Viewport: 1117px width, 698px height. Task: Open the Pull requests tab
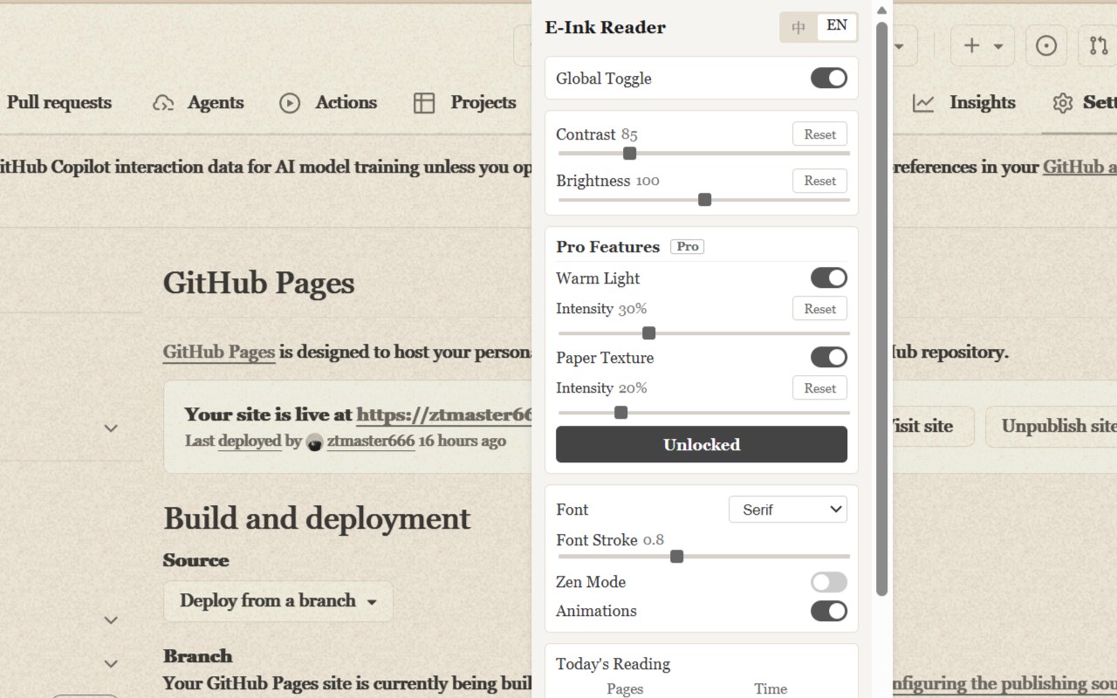58,103
